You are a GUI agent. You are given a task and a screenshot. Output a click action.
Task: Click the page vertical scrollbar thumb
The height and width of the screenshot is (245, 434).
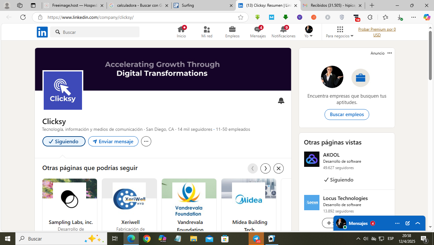pyautogui.click(x=430, y=55)
